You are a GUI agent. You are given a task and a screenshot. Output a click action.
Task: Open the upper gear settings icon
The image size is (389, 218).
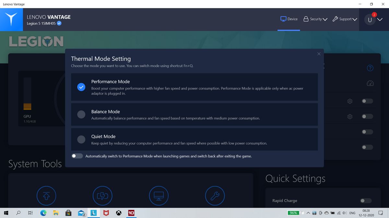350,101
